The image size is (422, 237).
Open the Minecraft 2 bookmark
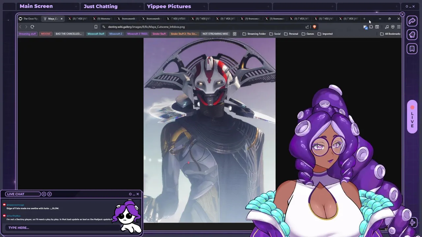[116, 34]
